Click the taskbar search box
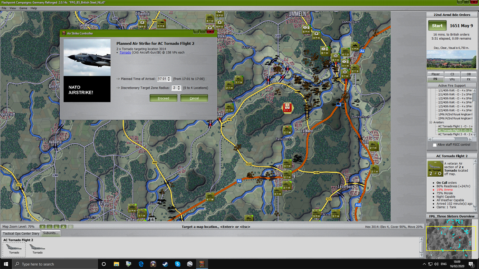 tap(55, 264)
